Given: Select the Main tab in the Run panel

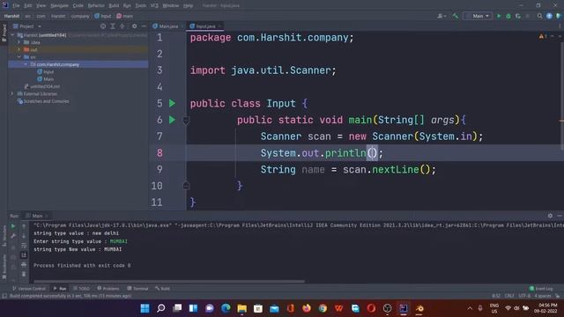Looking at the screenshot, I should coord(37,216).
